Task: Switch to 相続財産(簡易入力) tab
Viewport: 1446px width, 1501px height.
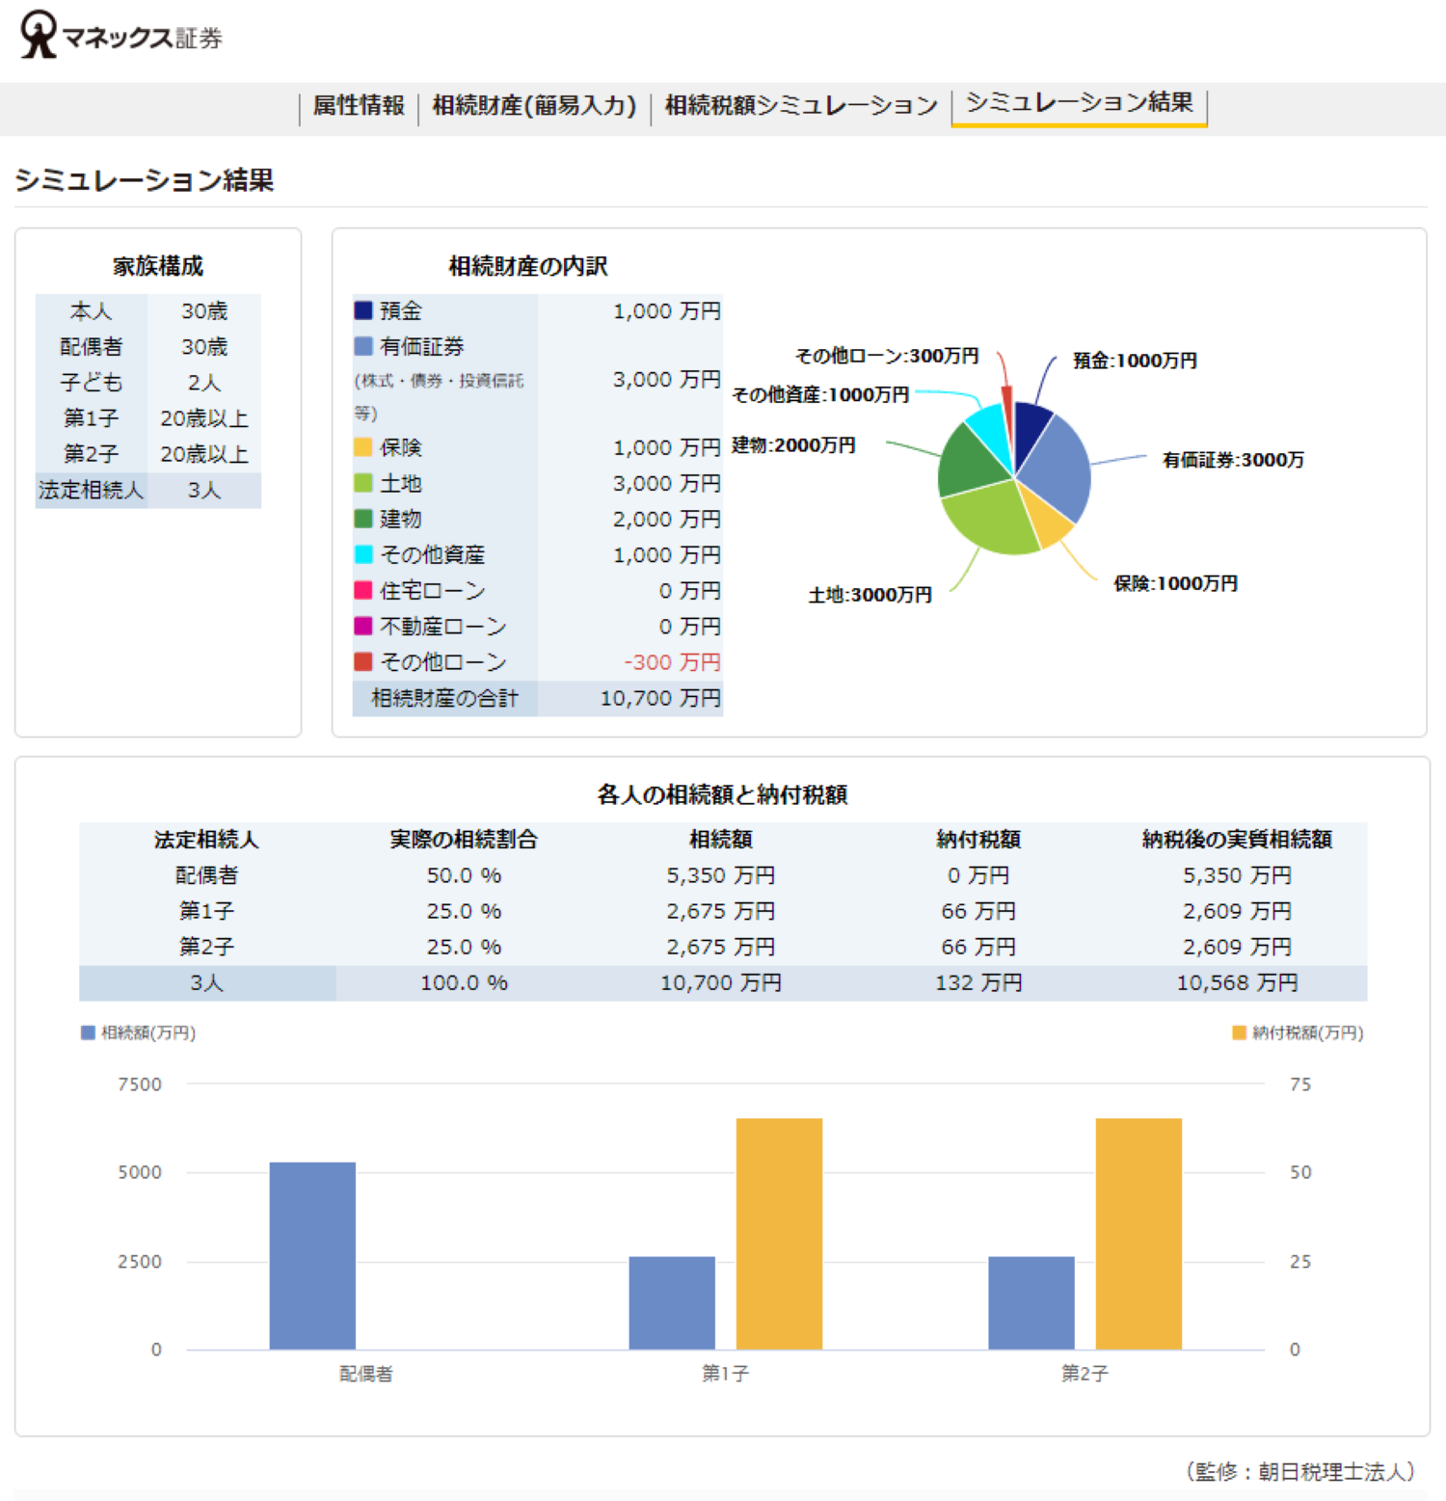Action: [x=534, y=105]
